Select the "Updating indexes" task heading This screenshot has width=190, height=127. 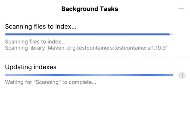click(x=31, y=67)
